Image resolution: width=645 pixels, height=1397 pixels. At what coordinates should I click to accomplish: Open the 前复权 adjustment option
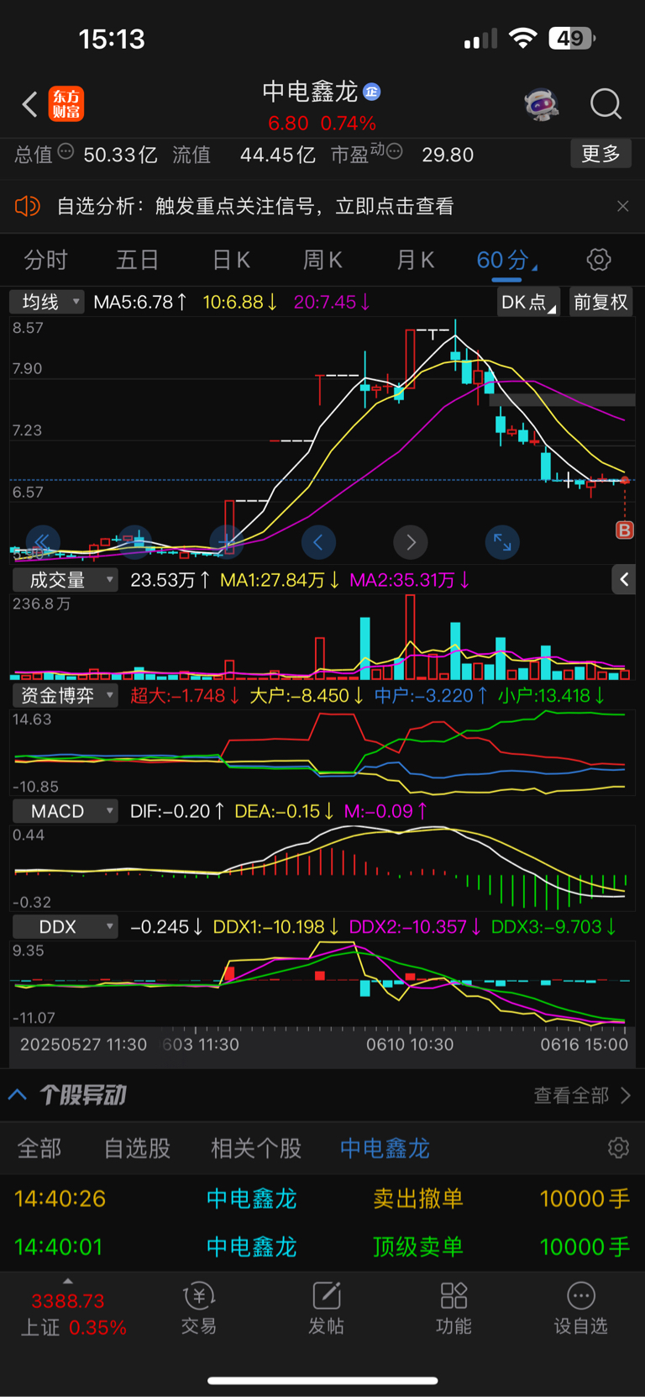(600, 303)
